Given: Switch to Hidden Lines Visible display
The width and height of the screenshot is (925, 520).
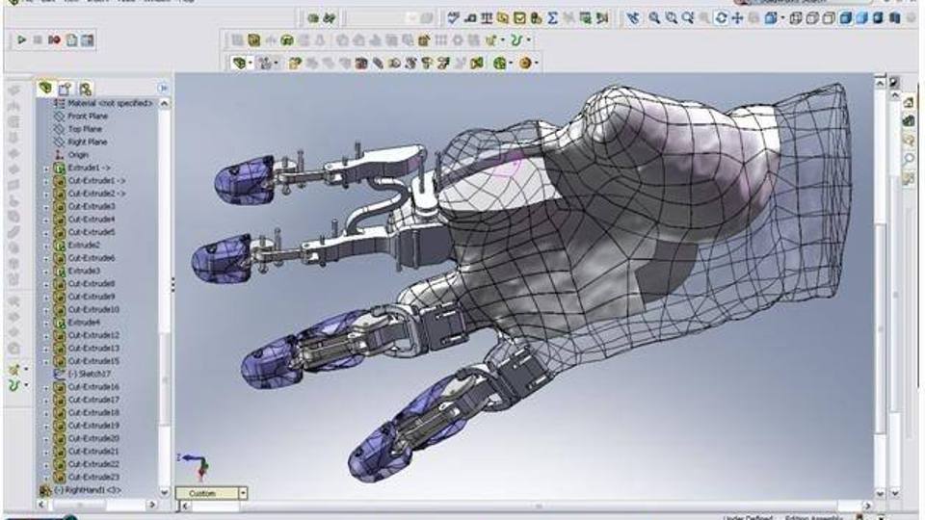Looking at the screenshot, I should click(x=812, y=18).
